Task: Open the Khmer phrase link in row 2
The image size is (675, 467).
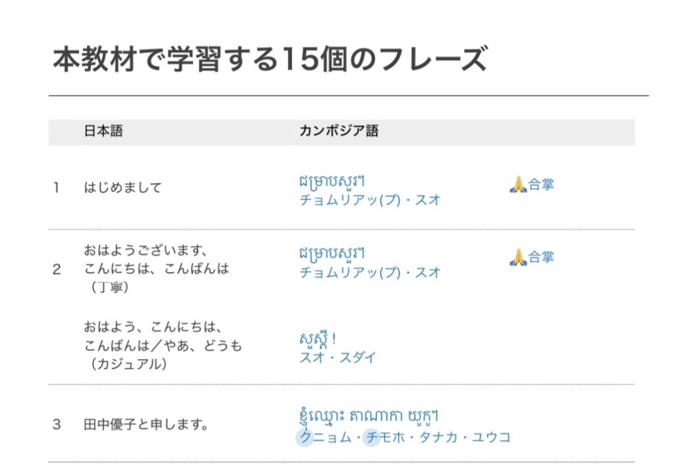Action: click(x=332, y=253)
